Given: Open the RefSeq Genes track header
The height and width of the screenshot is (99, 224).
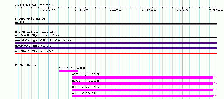Looking at the screenshot, I should pyautogui.click(x=26, y=65).
